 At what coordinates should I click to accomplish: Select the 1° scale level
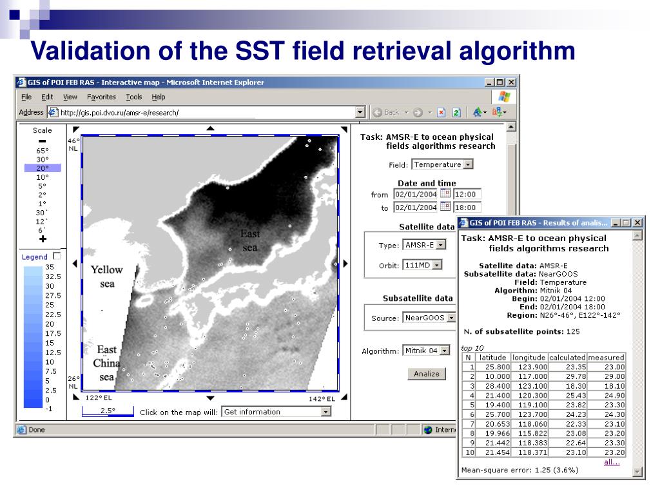coord(43,204)
